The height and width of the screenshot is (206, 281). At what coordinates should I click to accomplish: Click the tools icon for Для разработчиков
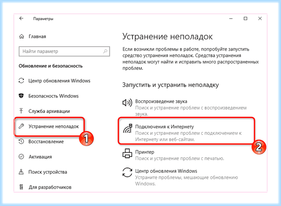pyautogui.click(x=21, y=187)
